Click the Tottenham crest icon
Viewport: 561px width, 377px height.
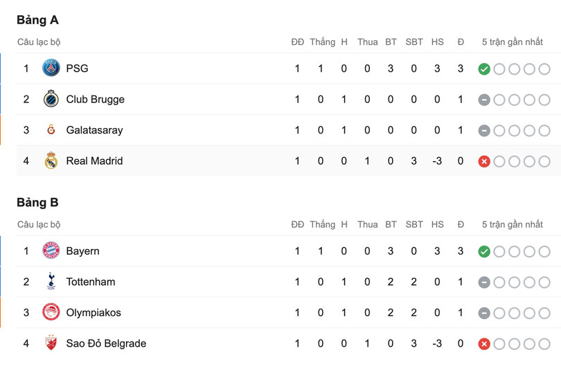[51, 282]
